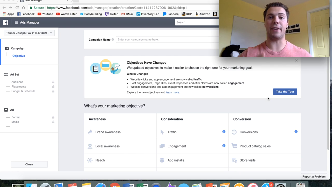Image resolution: width=332 pixels, height=187 pixels.
Task: Click the Report a Problem button
Action: 314,177
